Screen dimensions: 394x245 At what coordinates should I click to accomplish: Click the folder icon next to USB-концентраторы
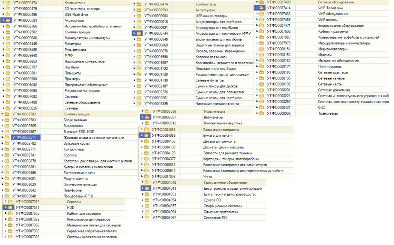click(139, 16)
